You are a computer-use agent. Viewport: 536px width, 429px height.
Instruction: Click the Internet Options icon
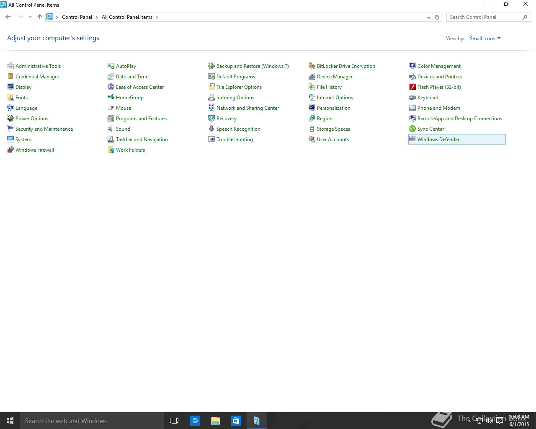[312, 97]
